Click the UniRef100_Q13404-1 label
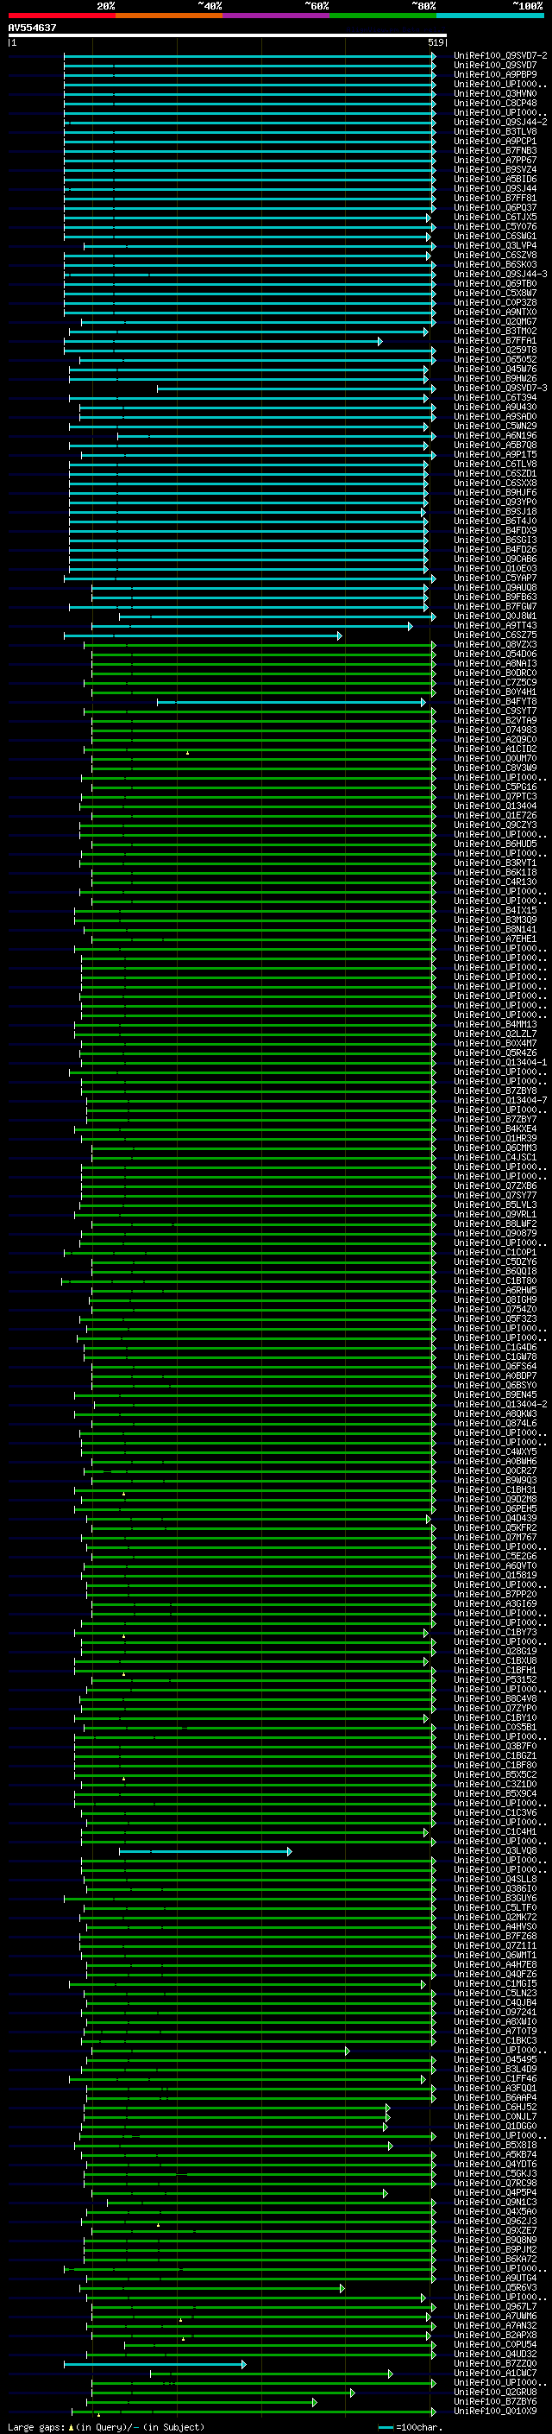 500,1063
